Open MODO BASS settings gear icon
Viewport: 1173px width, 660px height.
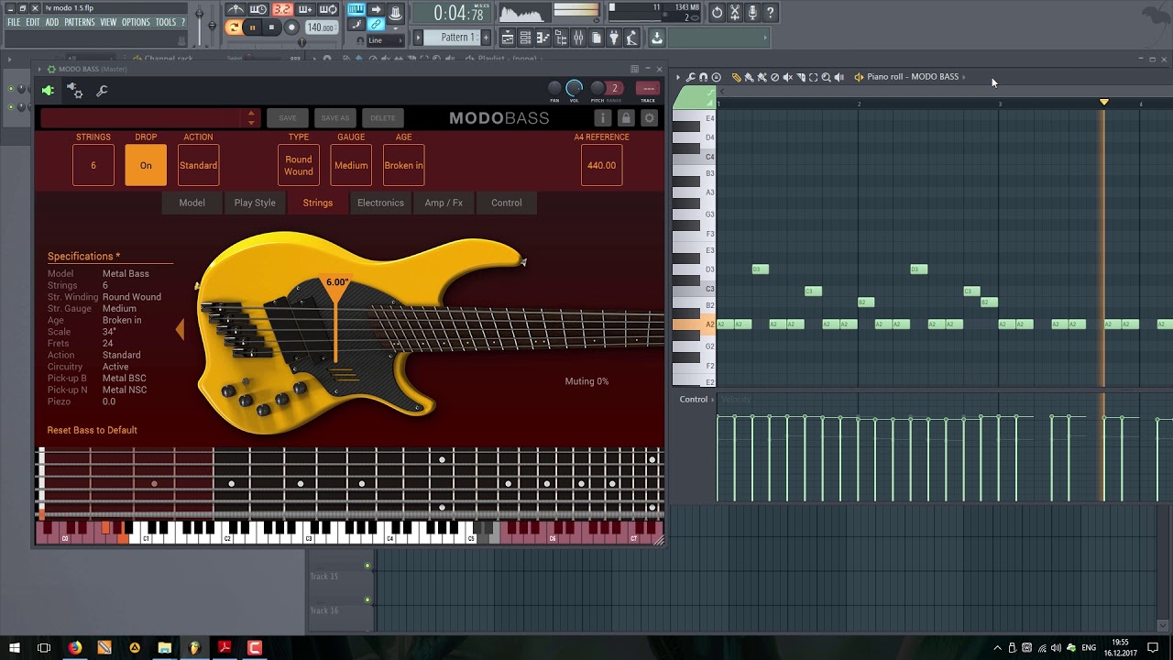click(x=649, y=118)
